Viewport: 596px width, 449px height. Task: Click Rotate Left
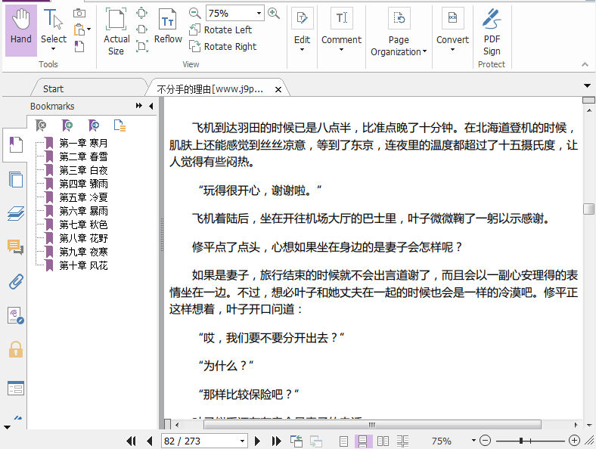(x=221, y=29)
